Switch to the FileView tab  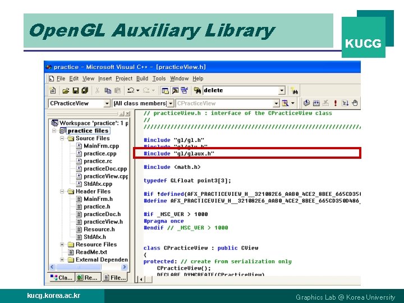(114, 278)
